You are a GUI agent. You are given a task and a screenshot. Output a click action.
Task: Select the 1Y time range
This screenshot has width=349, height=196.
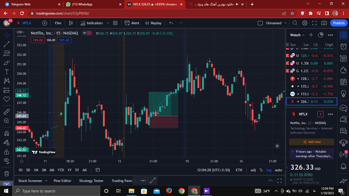(69, 170)
